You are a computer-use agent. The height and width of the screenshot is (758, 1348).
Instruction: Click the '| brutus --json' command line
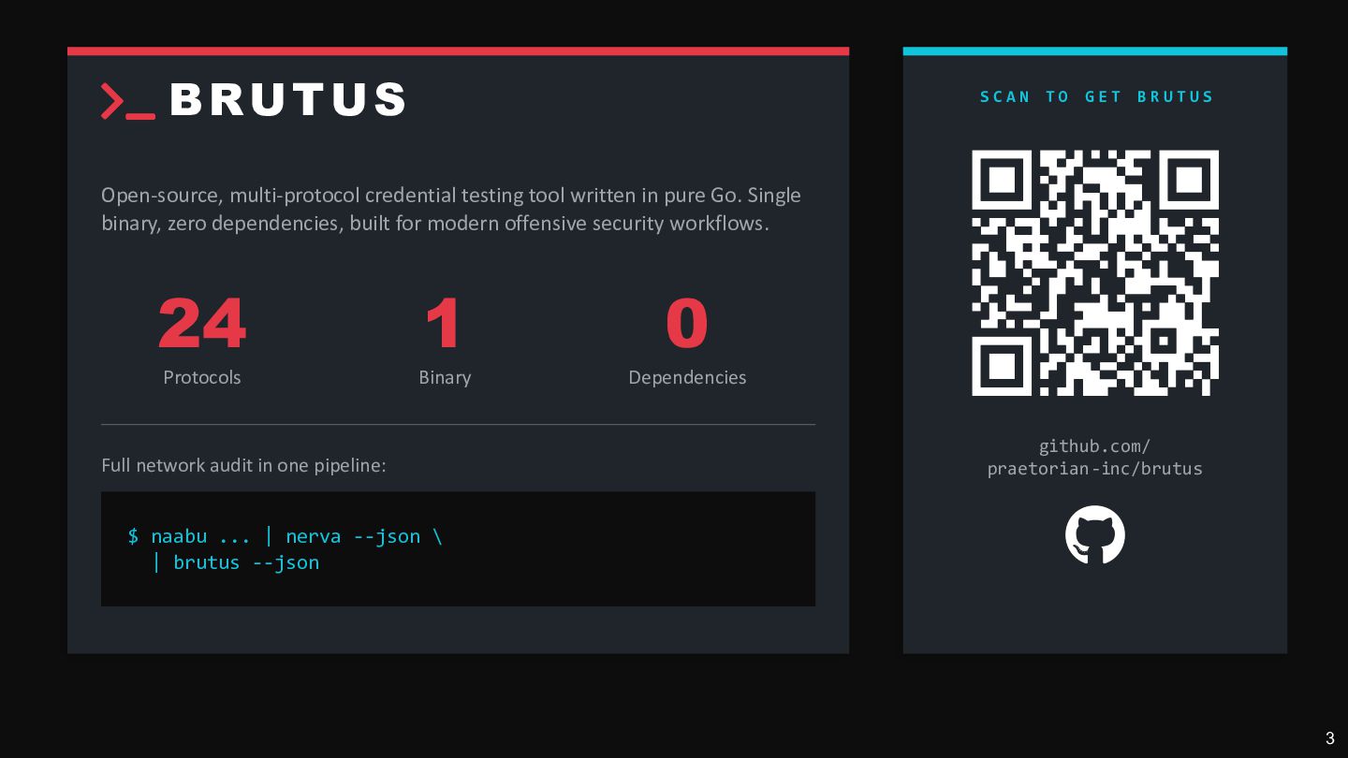236,562
